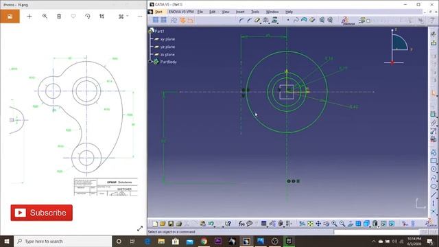Open the File menu in CATIA
This screenshot has height=247, width=439.
point(200,12)
